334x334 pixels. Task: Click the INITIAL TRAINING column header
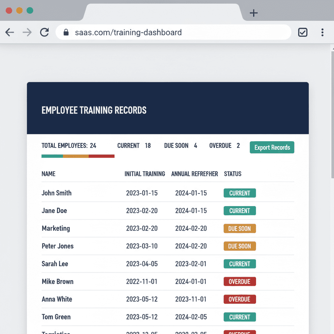145,174
